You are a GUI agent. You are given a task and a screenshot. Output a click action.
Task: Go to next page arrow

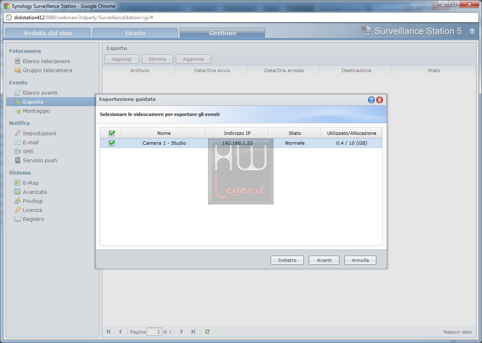[181, 331]
